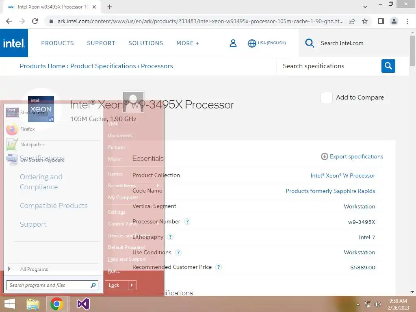Open Pictures in the Start menu
Image resolution: width=416 pixels, height=312 pixels.
pos(117,147)
